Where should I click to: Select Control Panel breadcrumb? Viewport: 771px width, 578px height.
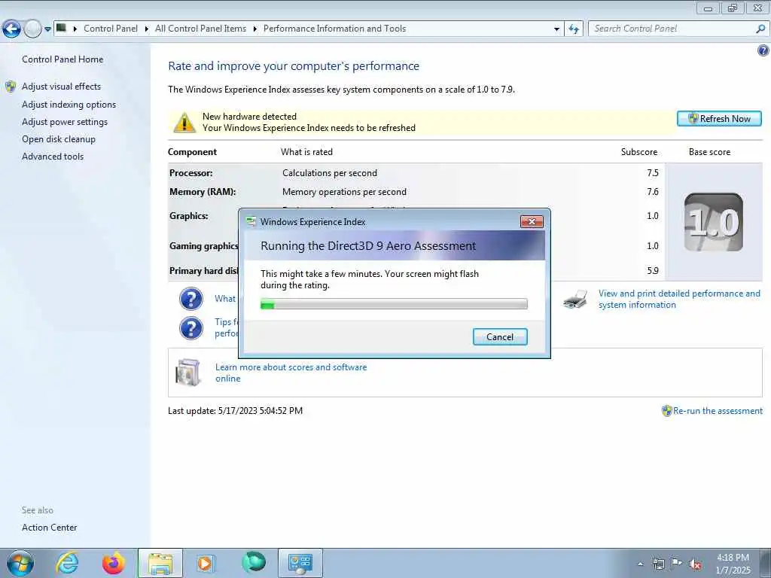tap(111, 29)
